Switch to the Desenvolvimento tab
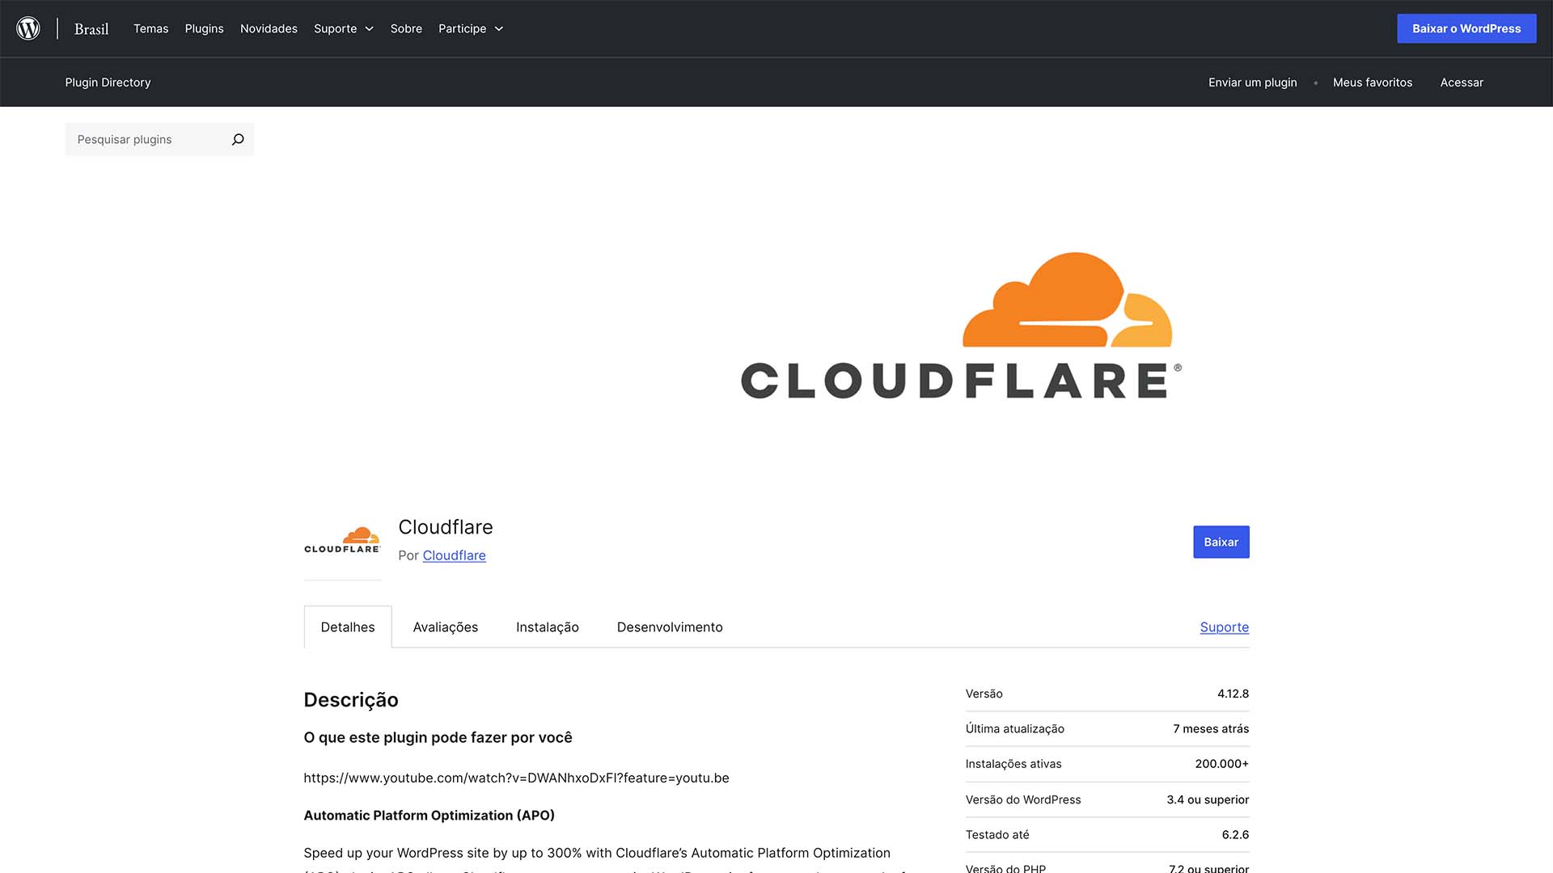 670,627
